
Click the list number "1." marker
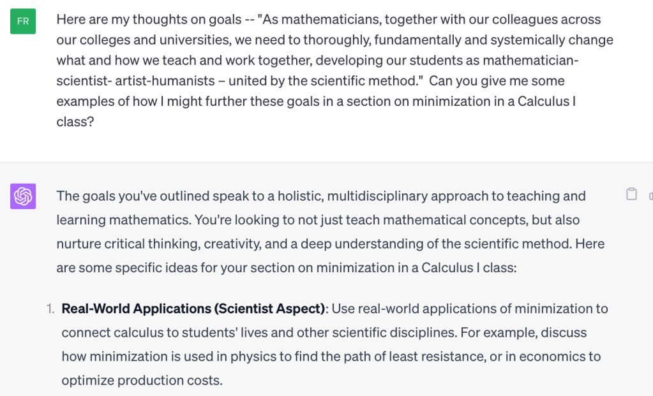[x=50, y=309]
